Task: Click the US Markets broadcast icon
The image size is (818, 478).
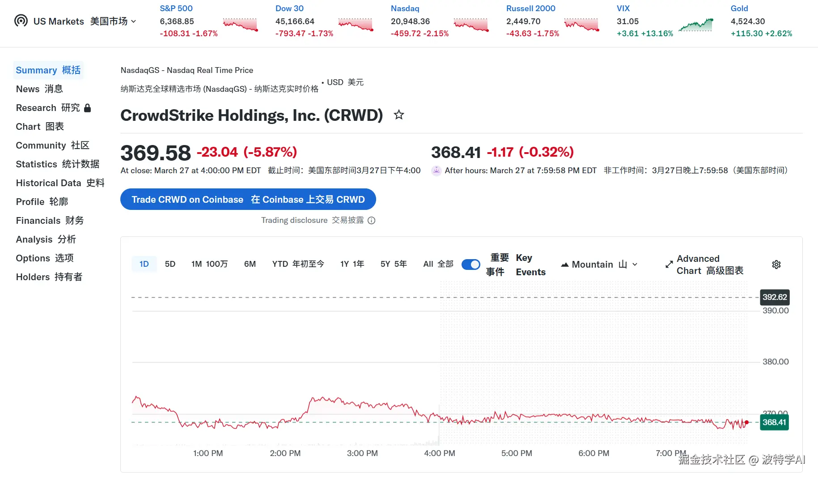Action: [x=21, y=21]
